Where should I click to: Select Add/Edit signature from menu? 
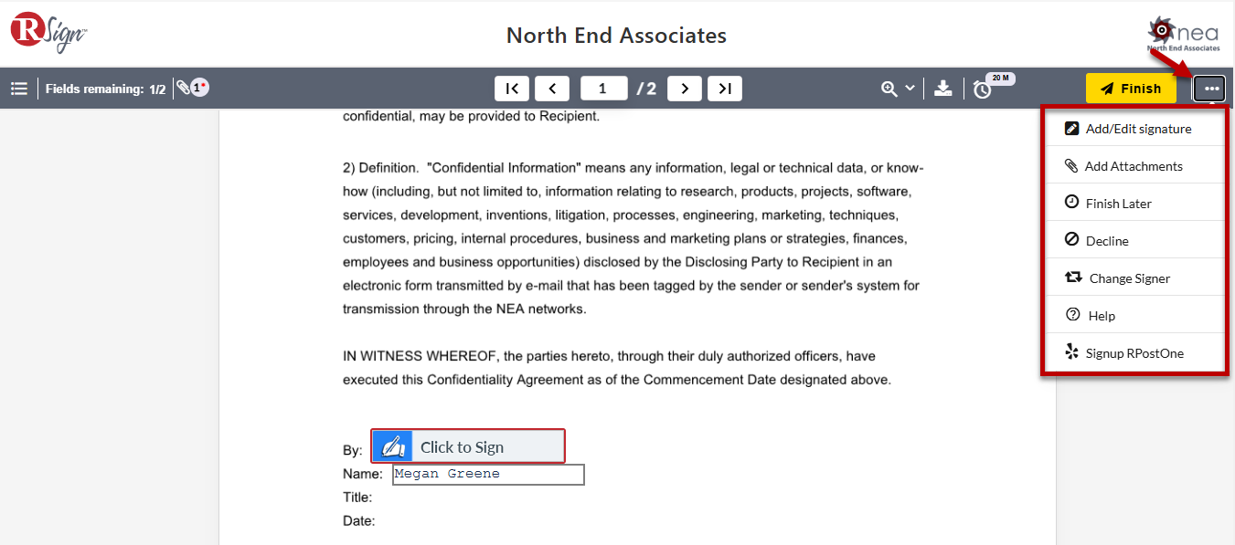[1134, 129]
